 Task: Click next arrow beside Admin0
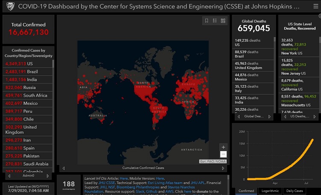[47, 176]
